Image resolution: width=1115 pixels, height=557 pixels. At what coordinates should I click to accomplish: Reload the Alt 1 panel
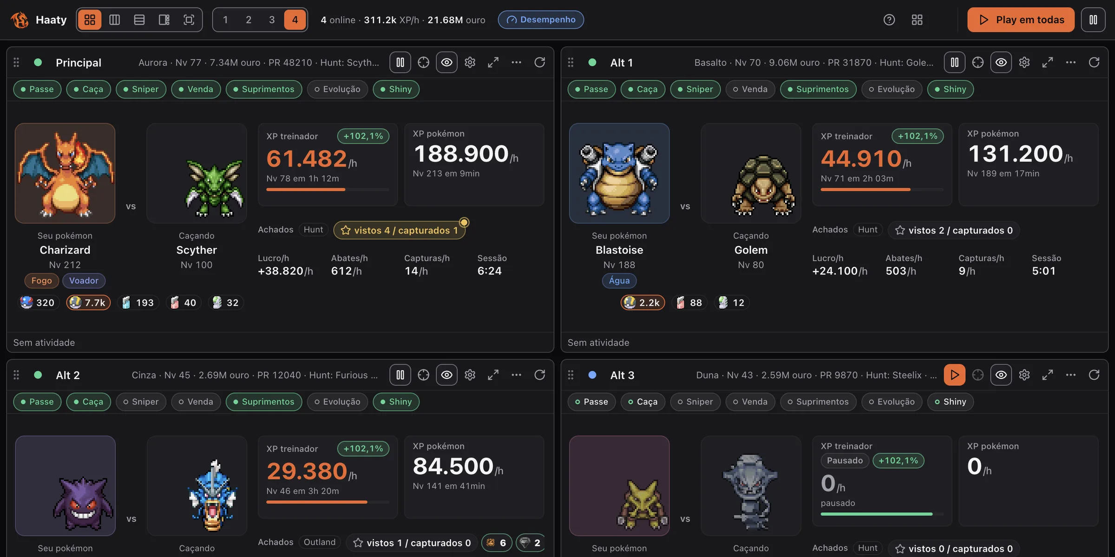point(1094,62)
